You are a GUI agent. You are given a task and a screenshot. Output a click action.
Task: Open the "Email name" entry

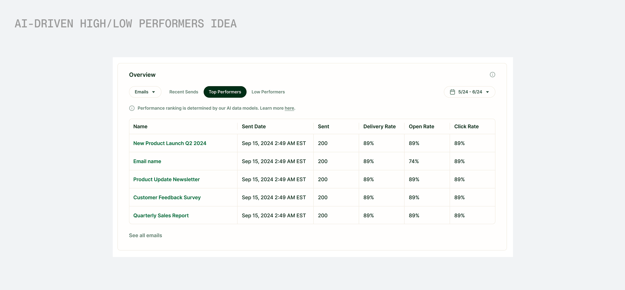[x=147, y=161]
